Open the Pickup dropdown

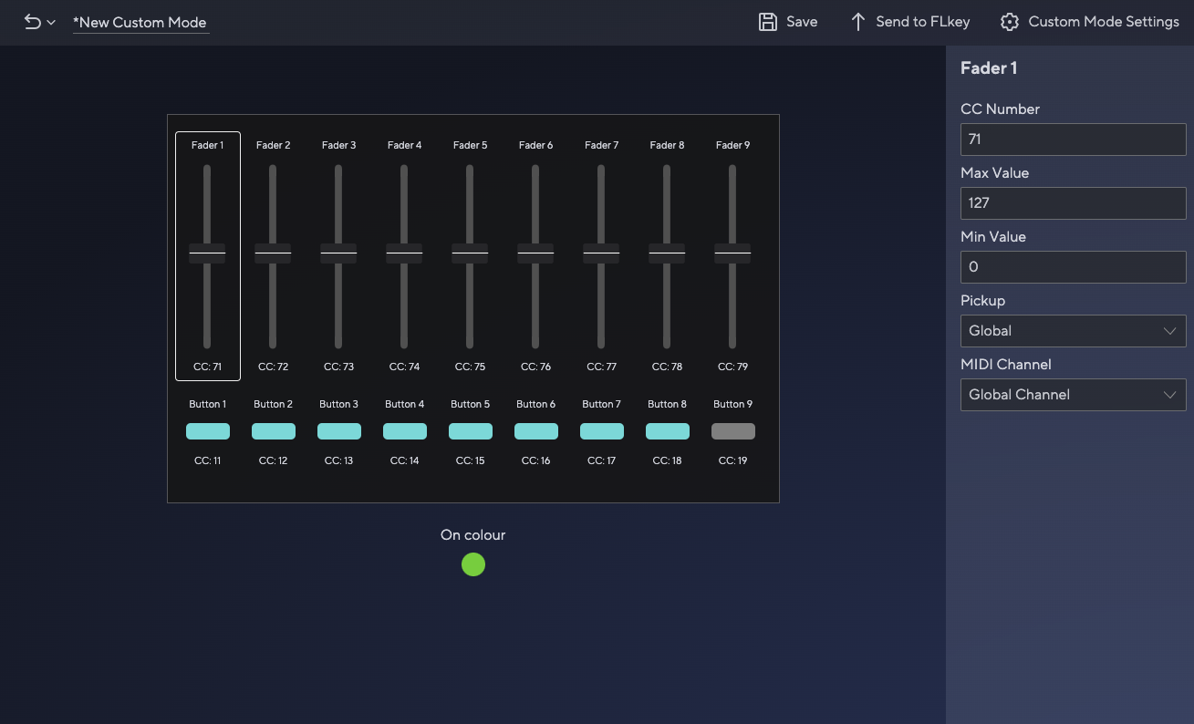click(1073, 331)
